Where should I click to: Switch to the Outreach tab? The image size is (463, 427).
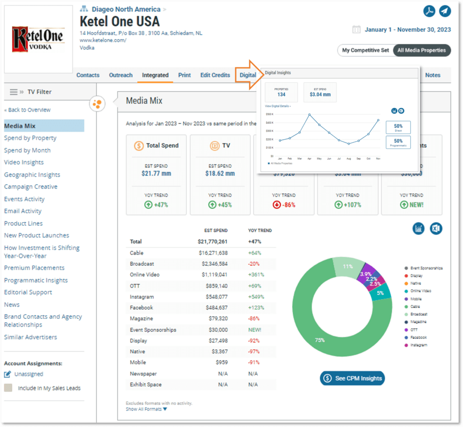pos(121,75)
